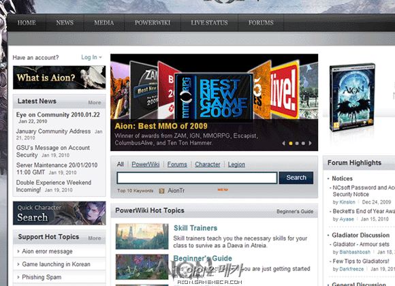Click the rank icon before AionTr
395x286 pixels.
click(161, 191)
